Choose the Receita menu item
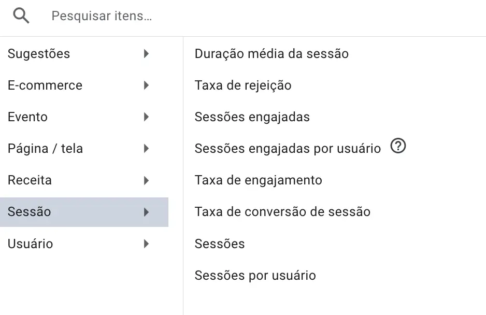Image resolution: width=486 pixels, height=315 pixels. click(30, 180)
